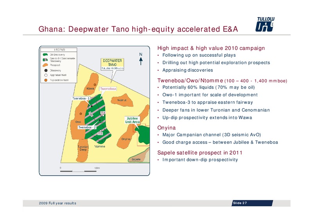This screenshot has width=313, height=222.
Task: Click the Tullow Oil logo
Action: pyautogui.click(x=265, y=24)
